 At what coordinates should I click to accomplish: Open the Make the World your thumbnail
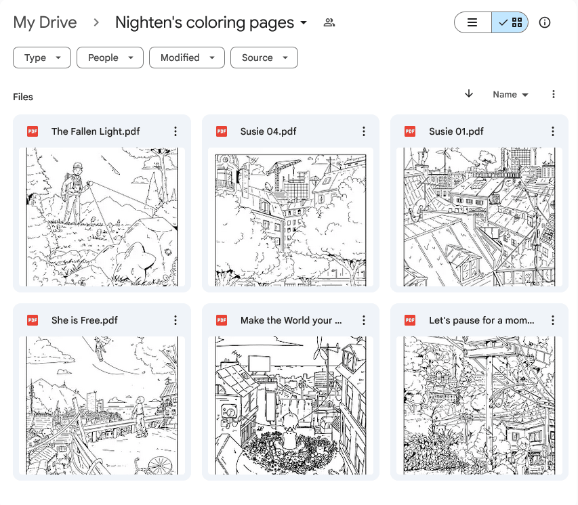click(291, 405)
